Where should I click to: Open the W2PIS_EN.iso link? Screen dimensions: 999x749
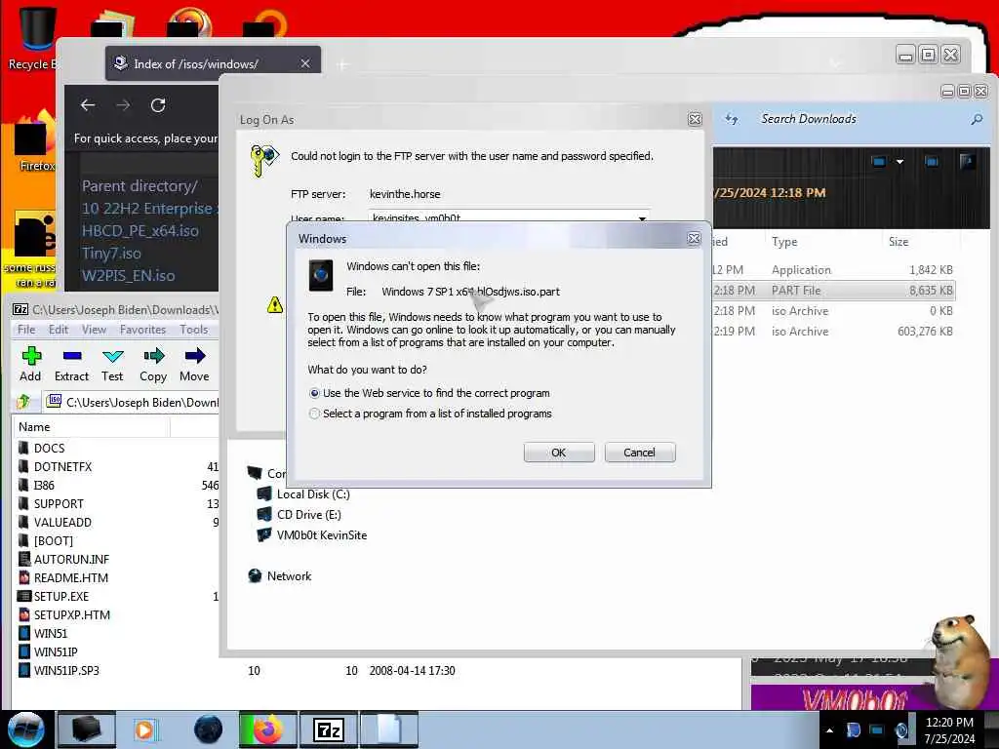[128, 275]
